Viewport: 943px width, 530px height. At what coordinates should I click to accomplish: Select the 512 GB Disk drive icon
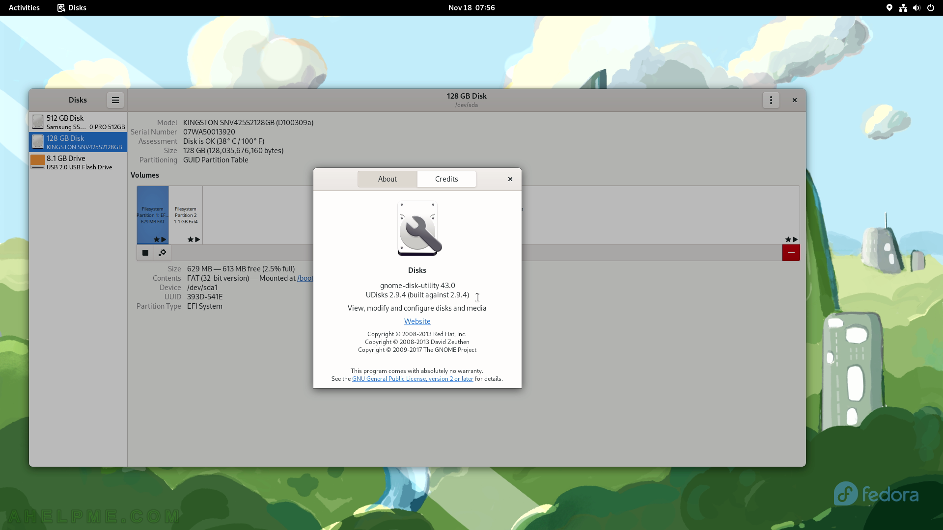(x=38, y=122)
